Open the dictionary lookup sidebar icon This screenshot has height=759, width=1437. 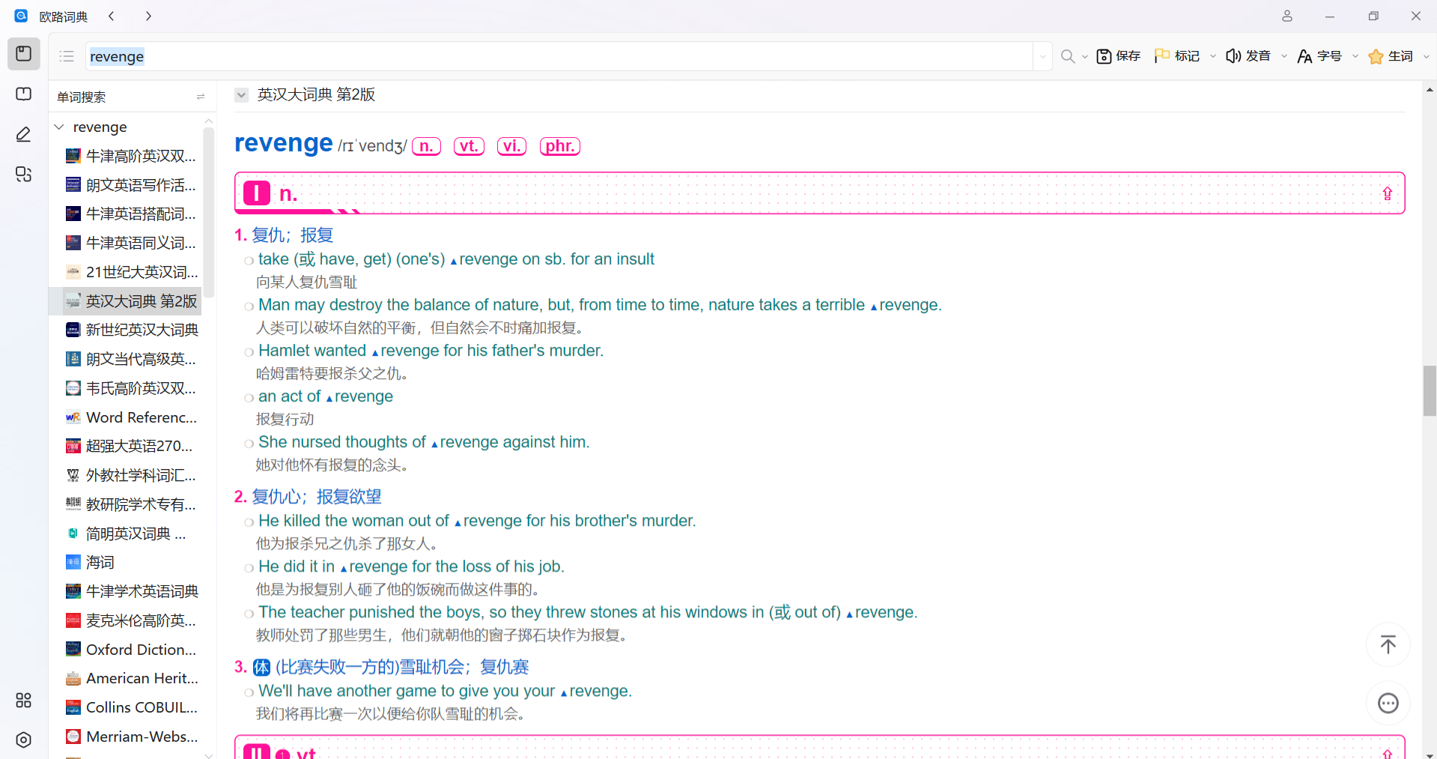[x=24, y=54]
